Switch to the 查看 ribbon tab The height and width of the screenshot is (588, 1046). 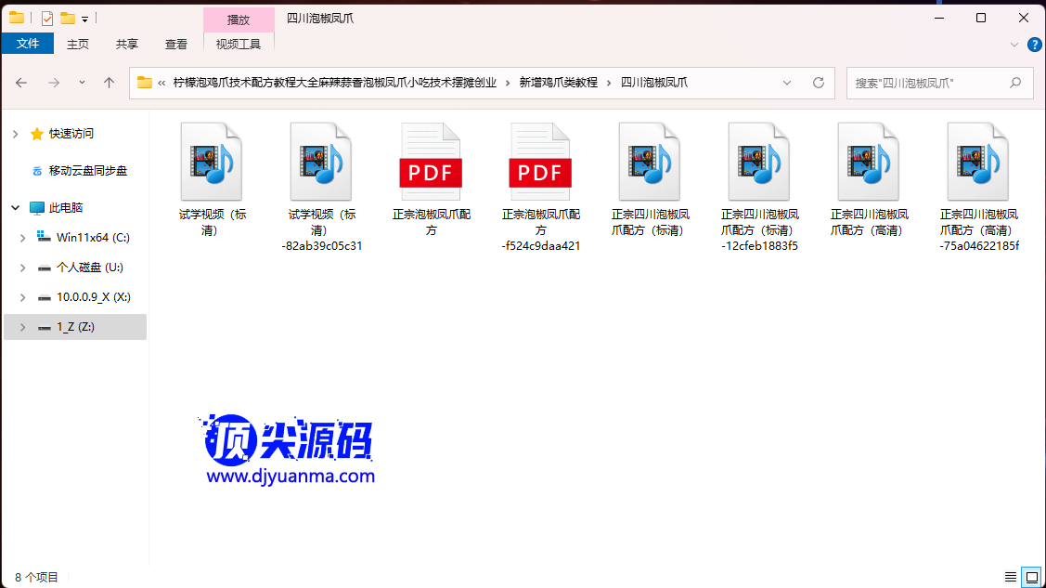click(176, 44)
